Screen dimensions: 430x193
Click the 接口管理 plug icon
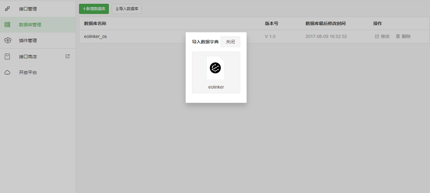[x=7, y=9]
